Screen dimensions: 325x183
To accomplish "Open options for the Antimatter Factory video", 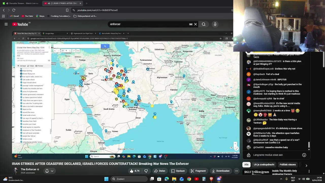I will pos(309,171).
